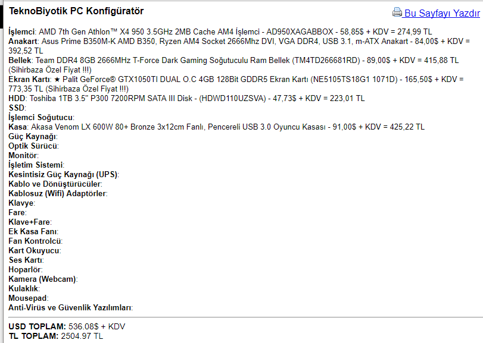Click the Ek Kasa Fanı label
The height and width of the screenshot is (343, 483).
tap(33, 232)
